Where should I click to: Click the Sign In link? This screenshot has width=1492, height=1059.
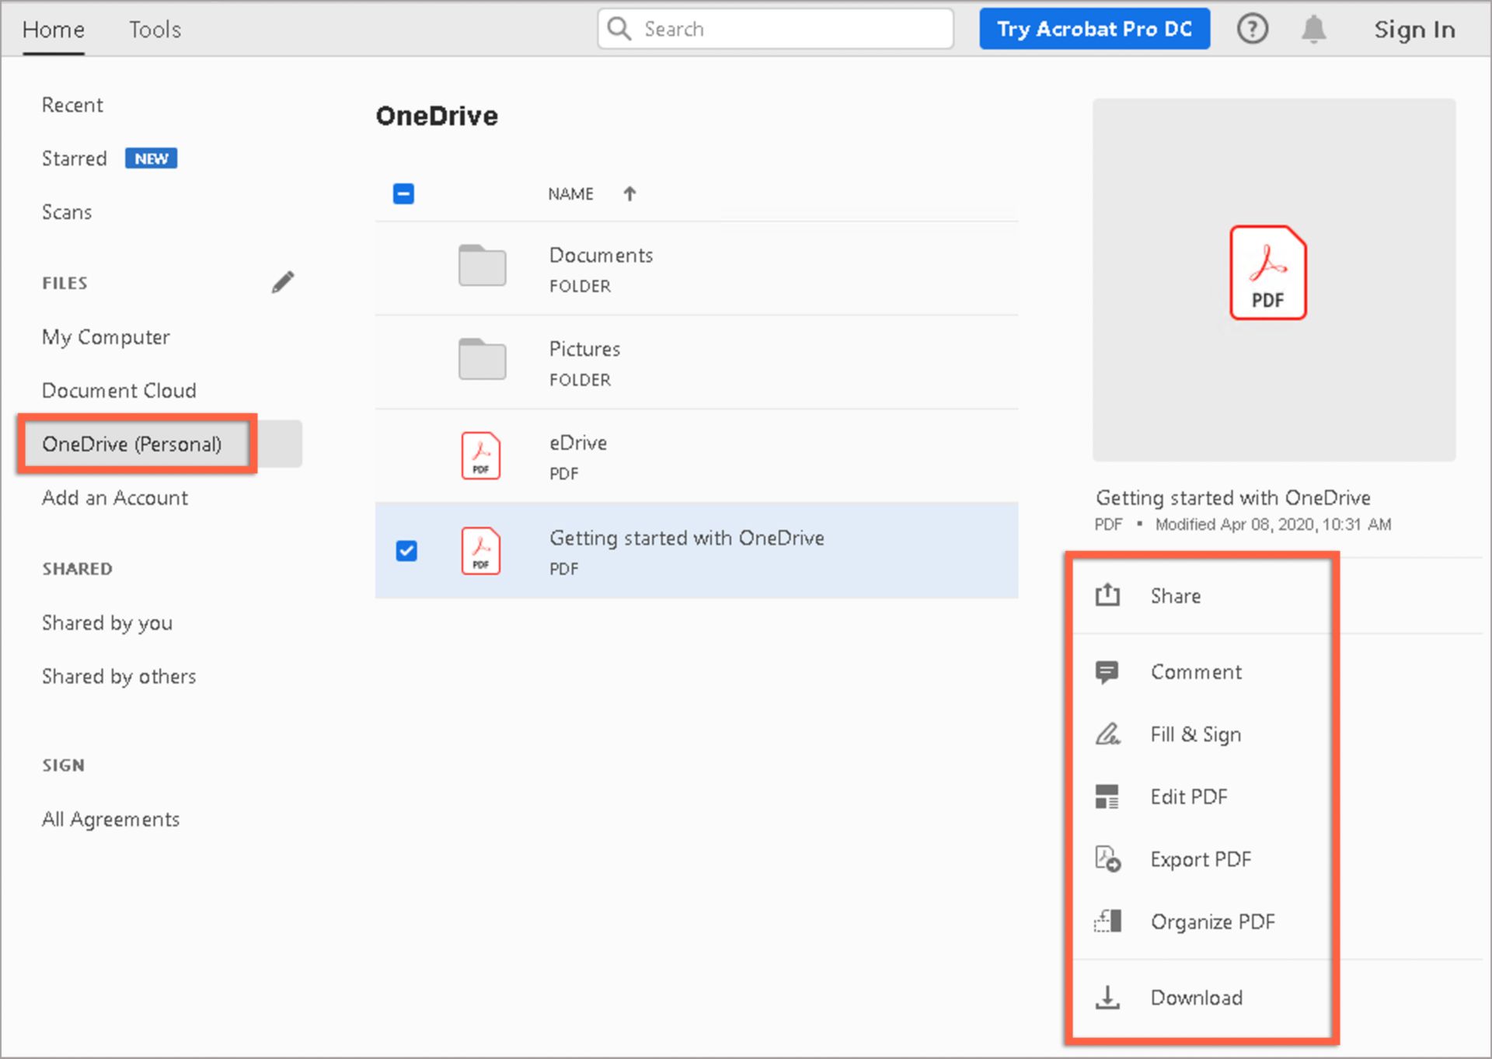[1414, 30]
